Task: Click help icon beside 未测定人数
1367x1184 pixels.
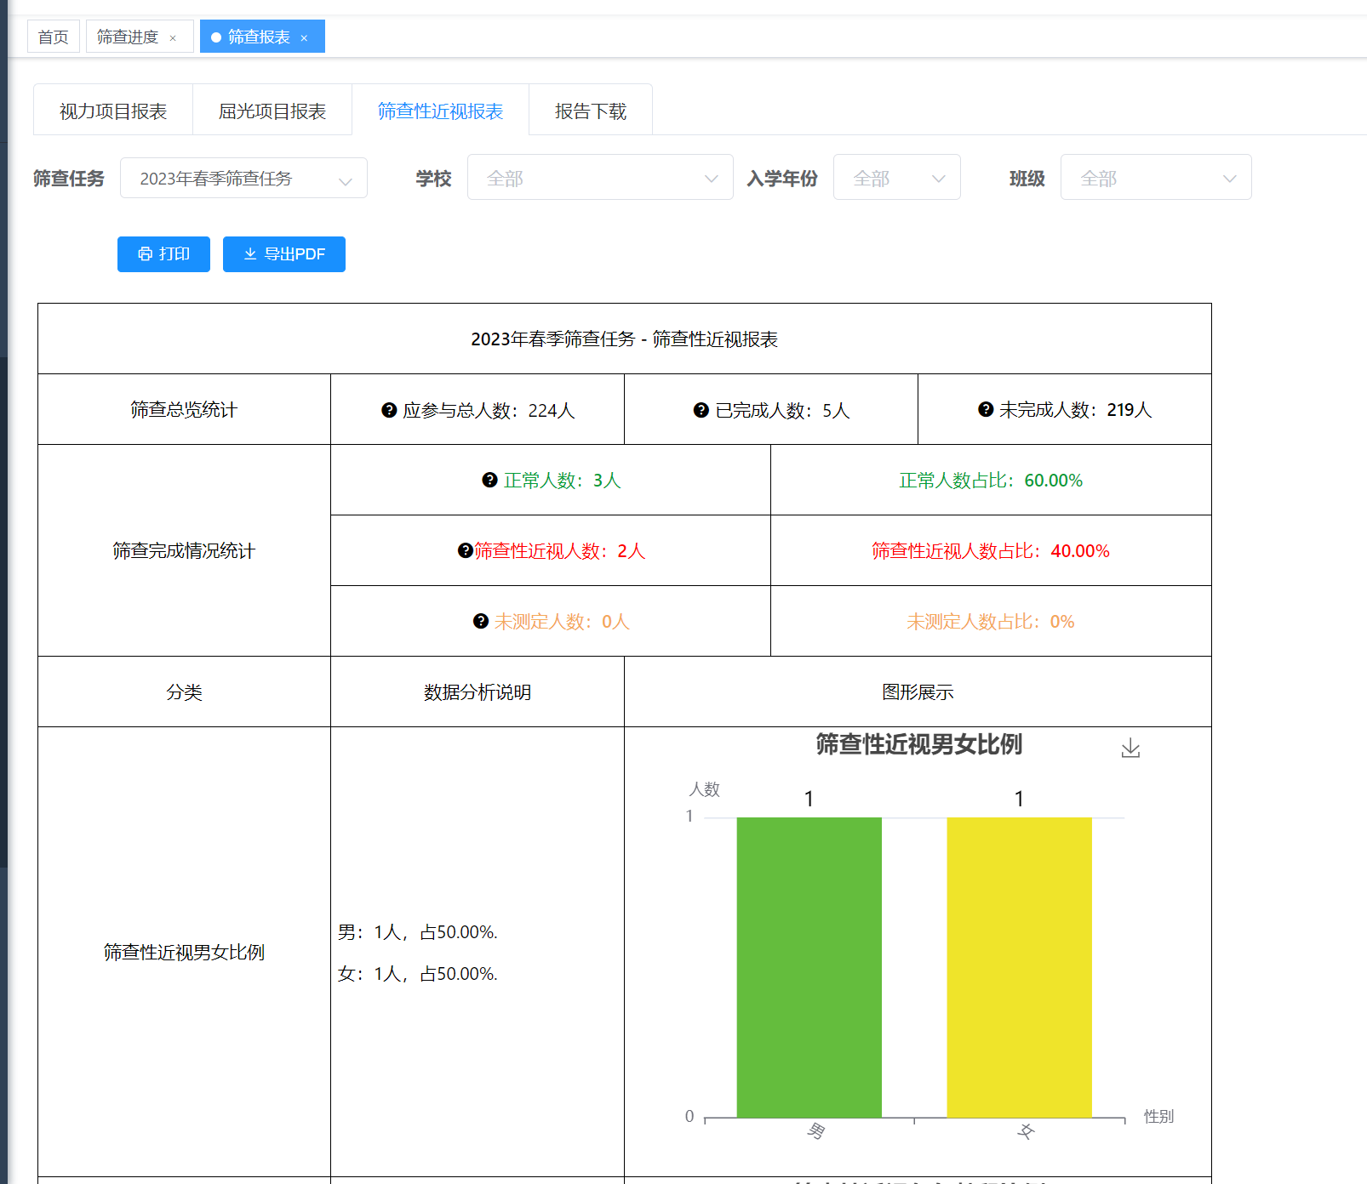Action: click(x=480, y=621)
